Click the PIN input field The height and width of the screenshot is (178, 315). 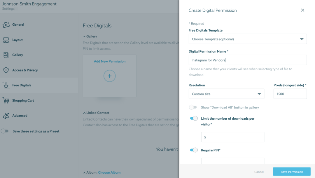click(233, 161)
